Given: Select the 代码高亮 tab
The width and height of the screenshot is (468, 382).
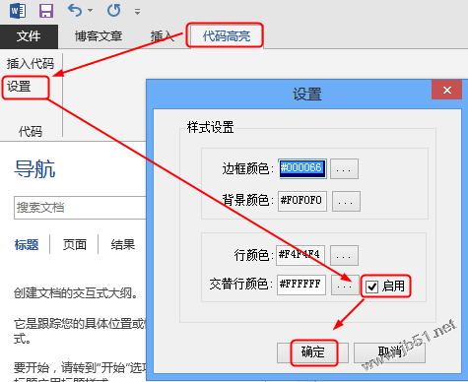Looking at the screenshot, I should point(227,36).
